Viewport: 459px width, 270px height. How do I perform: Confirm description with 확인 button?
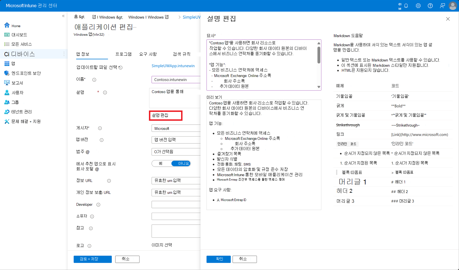coord(219,259)
